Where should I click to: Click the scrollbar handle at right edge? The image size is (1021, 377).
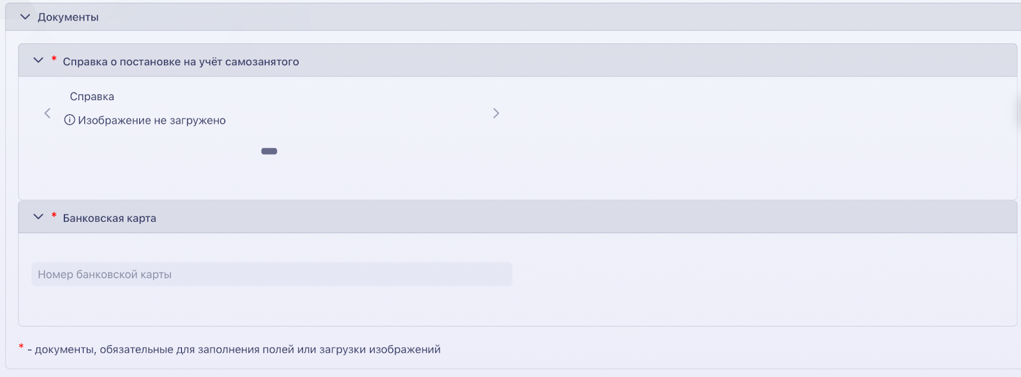pos(1018,112)
